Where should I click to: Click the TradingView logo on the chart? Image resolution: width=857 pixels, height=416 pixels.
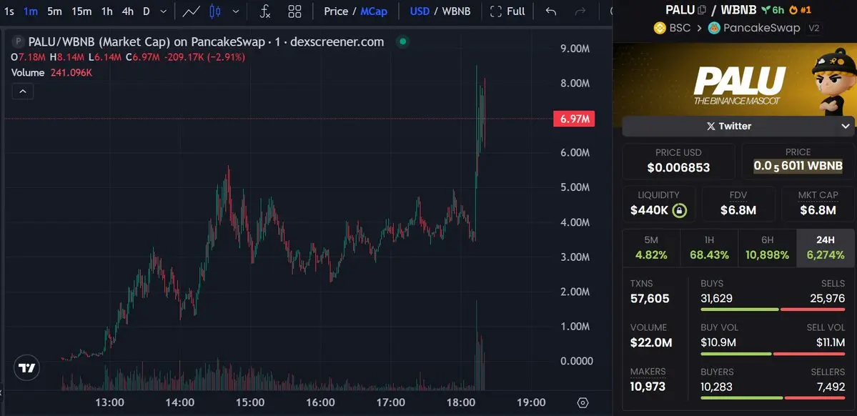pyautogui.click(x=26, y=368)
